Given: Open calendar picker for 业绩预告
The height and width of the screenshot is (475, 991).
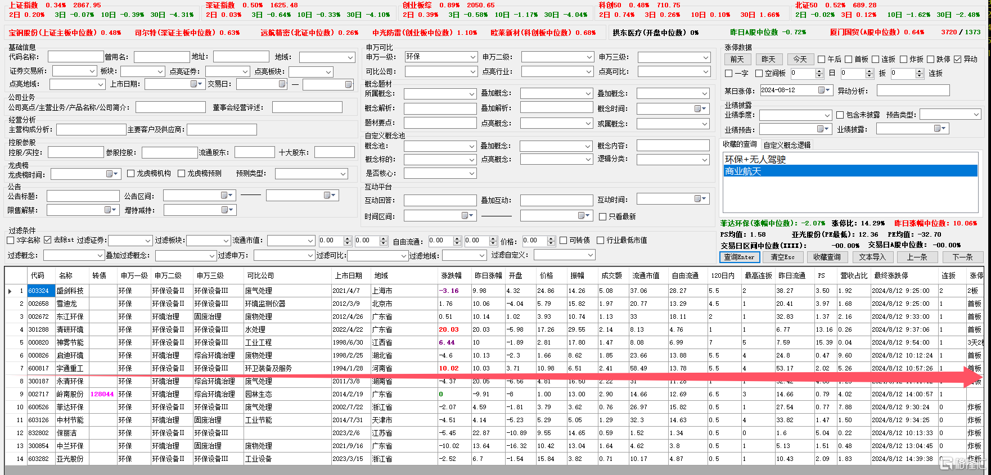Looking at the screenshot, I should click(823, 129).
